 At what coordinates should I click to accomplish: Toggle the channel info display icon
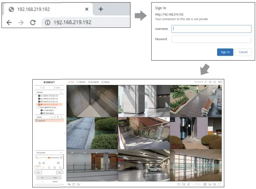click(210, 184)
